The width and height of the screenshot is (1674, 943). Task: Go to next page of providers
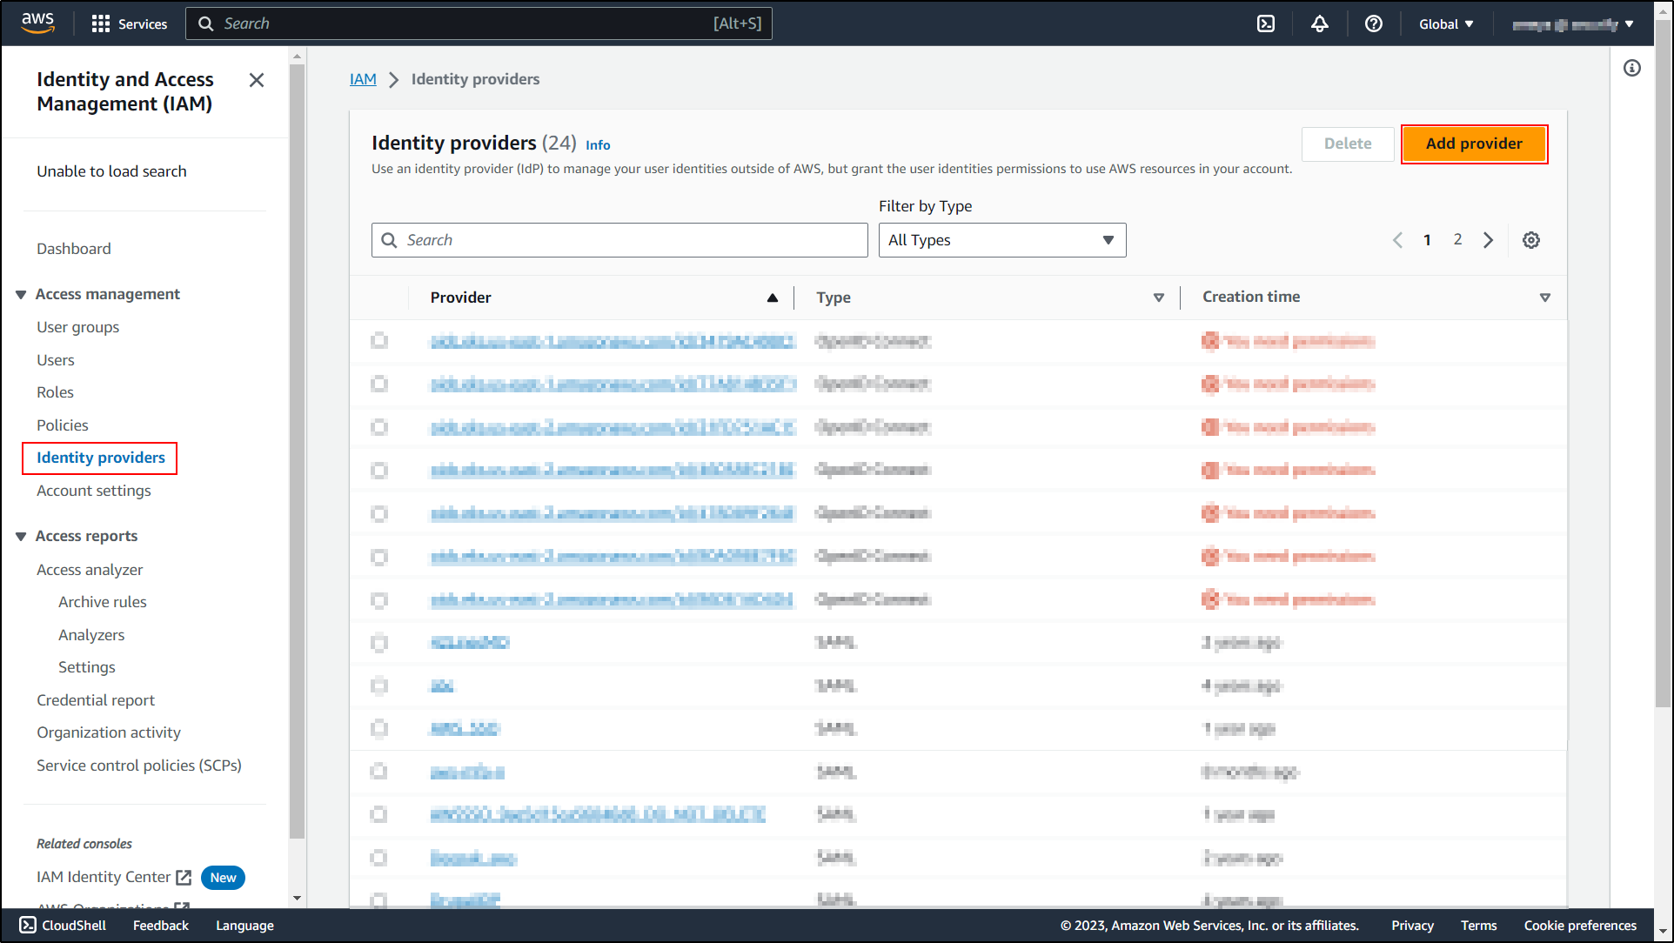click(x=1489, y=240)
